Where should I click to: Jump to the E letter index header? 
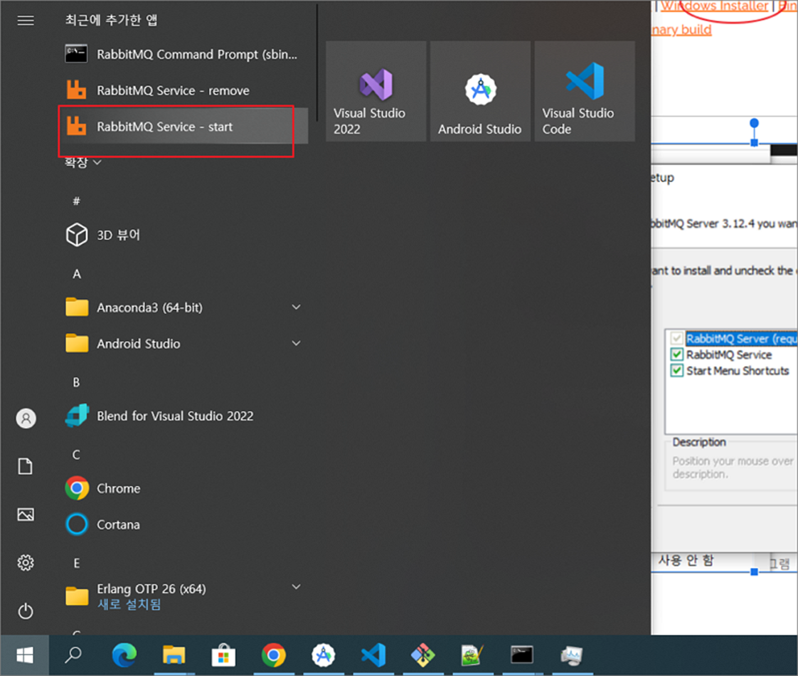click(x=76, y=563)
